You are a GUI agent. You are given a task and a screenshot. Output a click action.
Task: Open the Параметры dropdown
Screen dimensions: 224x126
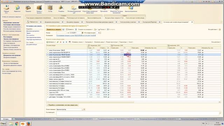pyautogui.click(x=123, y=42)
